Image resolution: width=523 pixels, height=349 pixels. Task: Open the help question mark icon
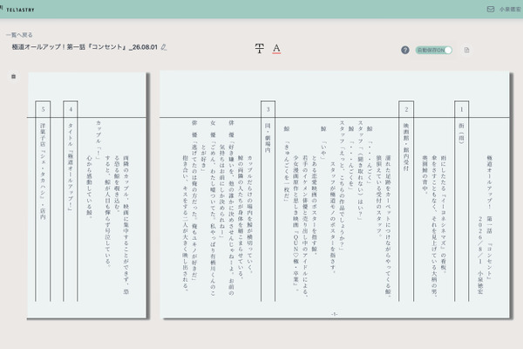click(405, 50)
